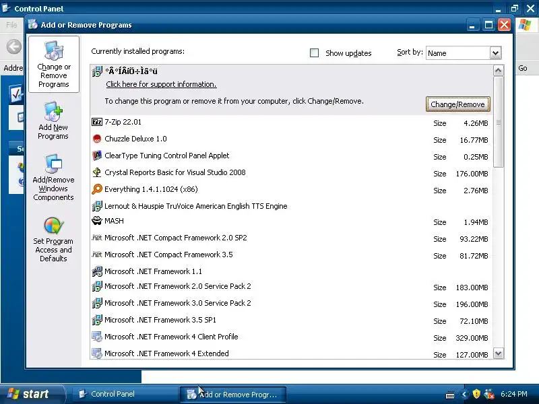Select ClearType Tuning Control Panel Applet

pos(292,156)
